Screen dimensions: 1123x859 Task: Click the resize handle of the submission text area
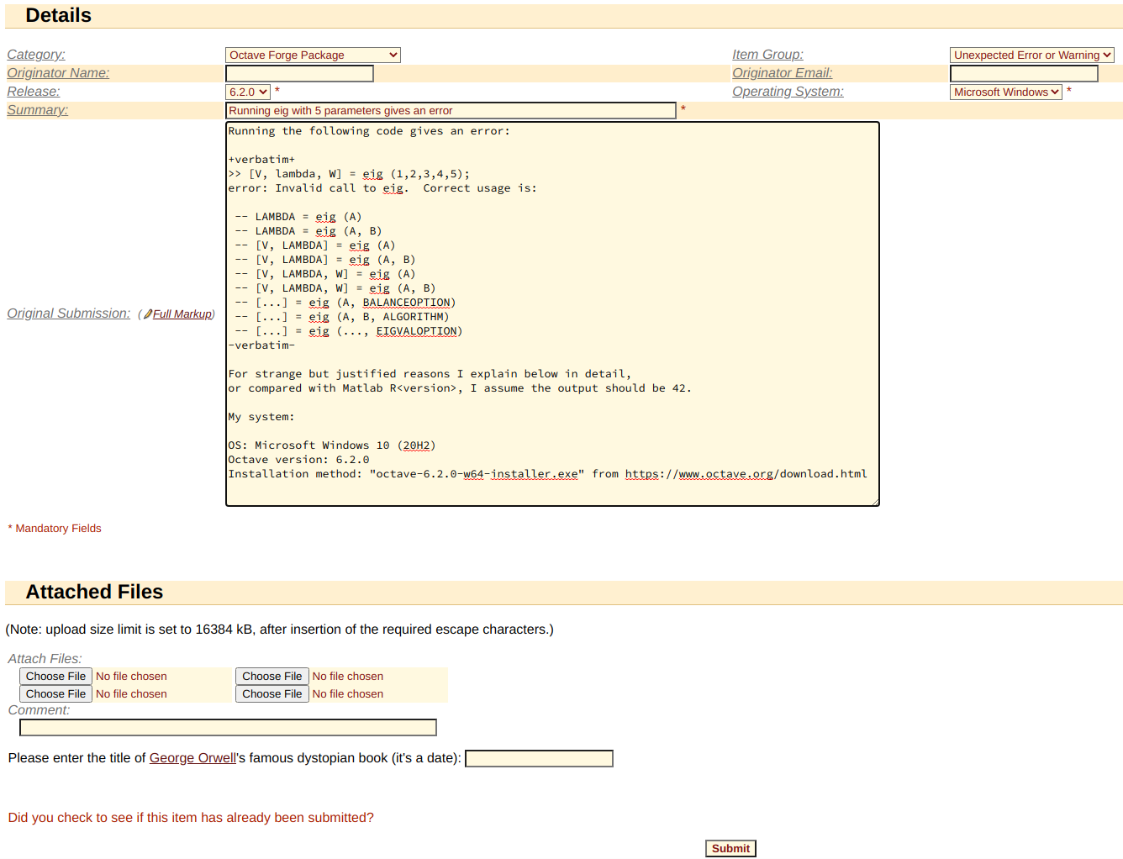(x=875, y=502)
